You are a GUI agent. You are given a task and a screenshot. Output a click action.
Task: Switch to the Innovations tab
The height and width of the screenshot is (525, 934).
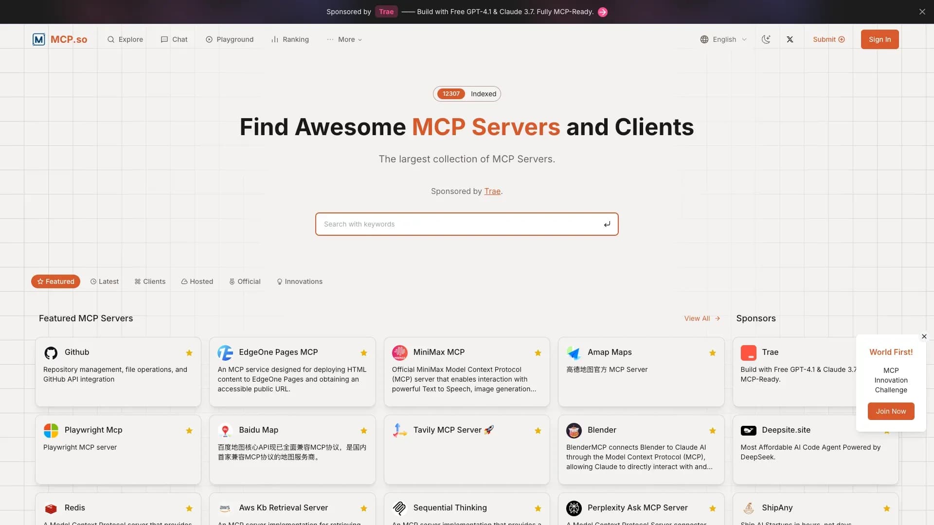tap(300, 281)
